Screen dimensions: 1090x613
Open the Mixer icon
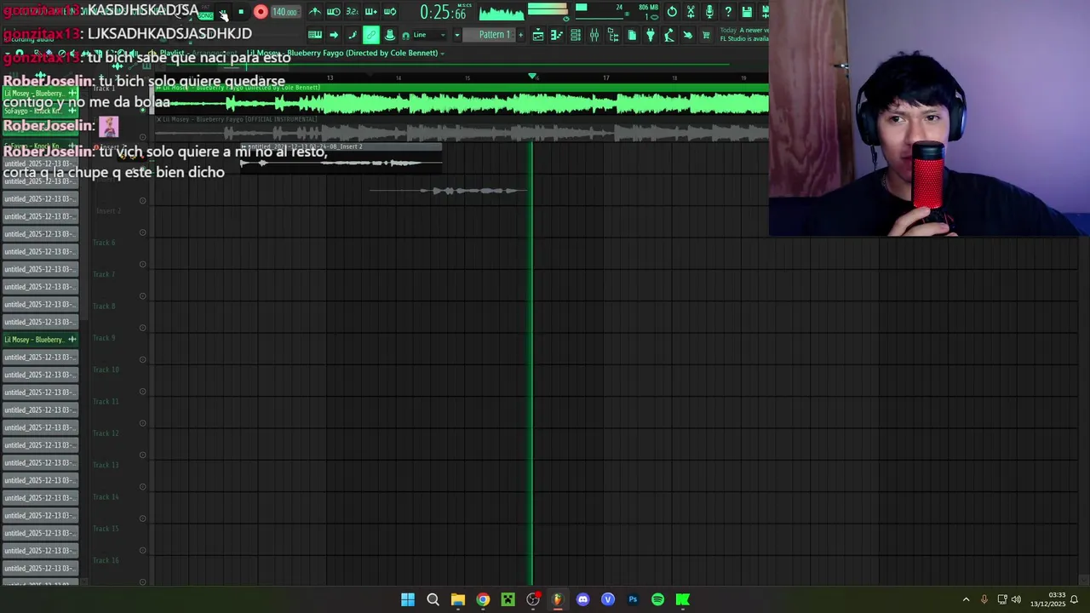594,35
